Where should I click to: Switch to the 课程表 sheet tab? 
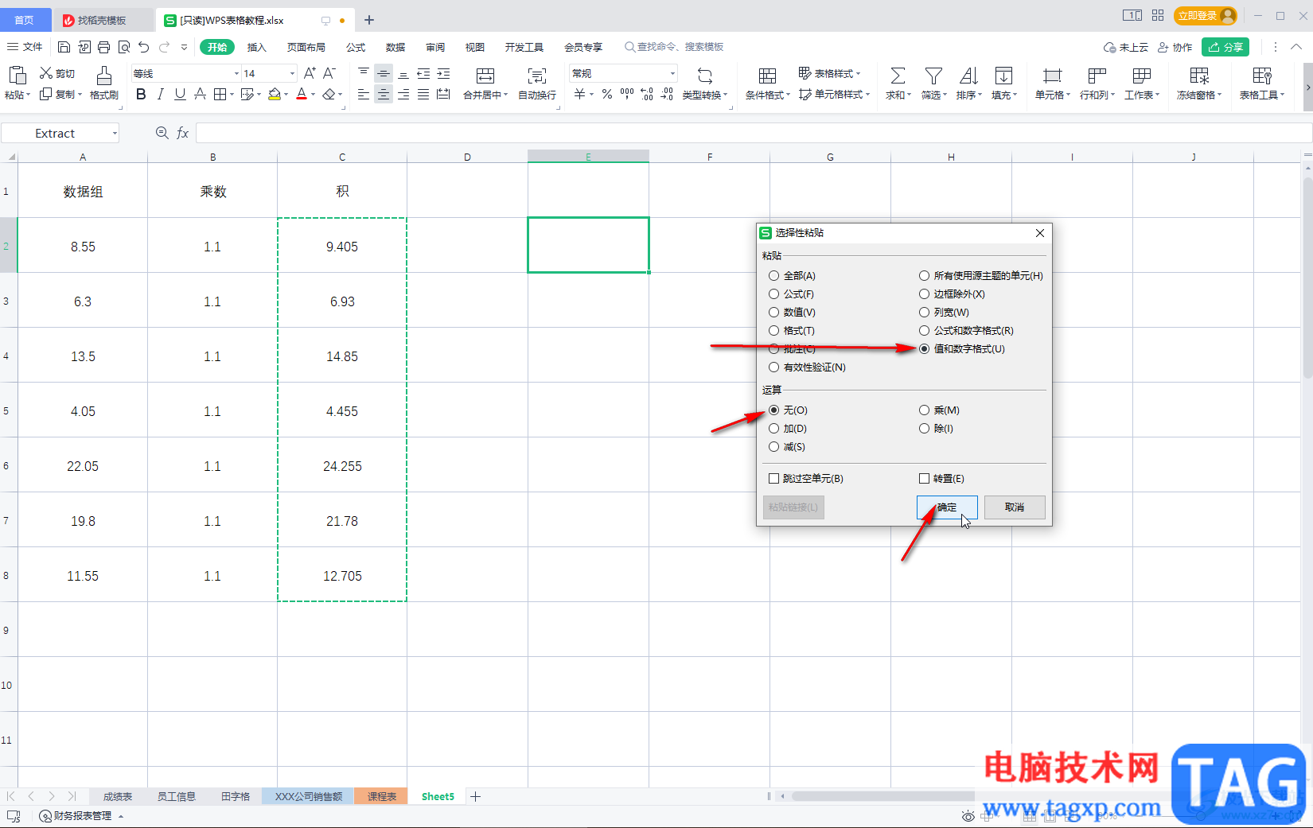click(381, 796)
